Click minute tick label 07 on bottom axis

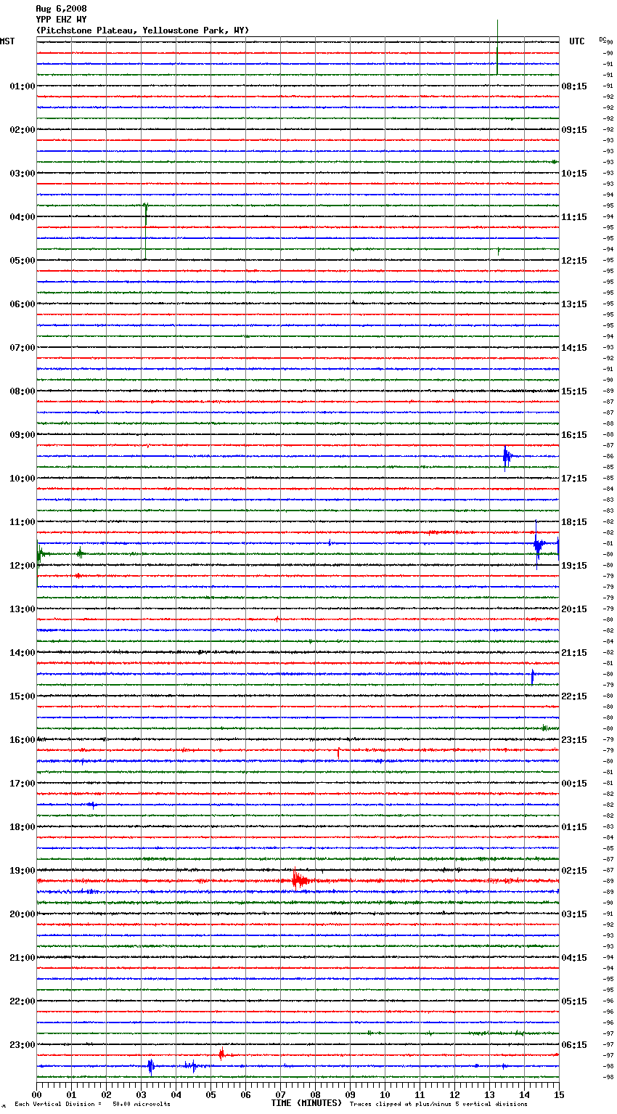tap(280, 1094)
